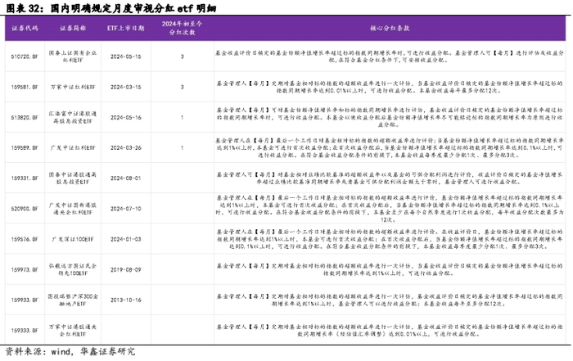Select the listing date '2024-03-26'

tap(126, 147)
